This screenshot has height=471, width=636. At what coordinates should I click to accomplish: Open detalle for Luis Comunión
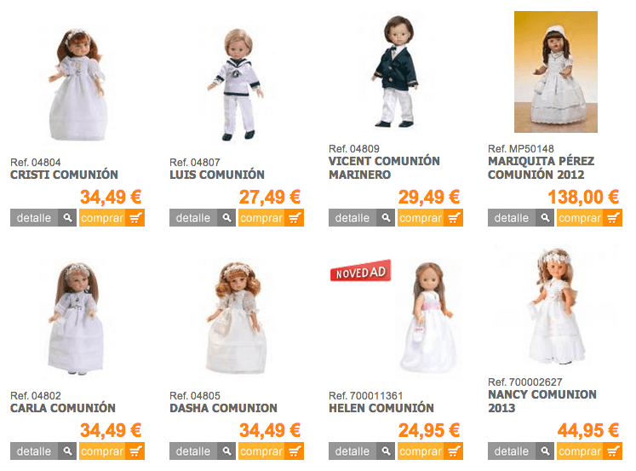(193, 218)
